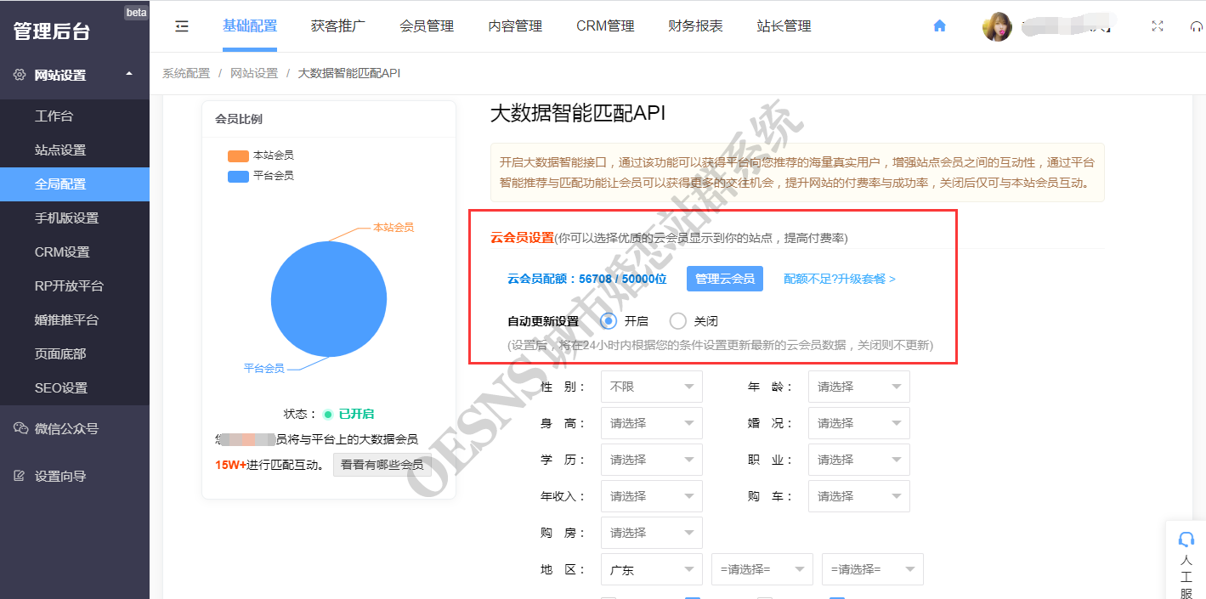Image resolution: width=1206 pixels, height=599 pixels.
Task: Click the blue pie chart of member ratio
Action: (x=328, y=299)
